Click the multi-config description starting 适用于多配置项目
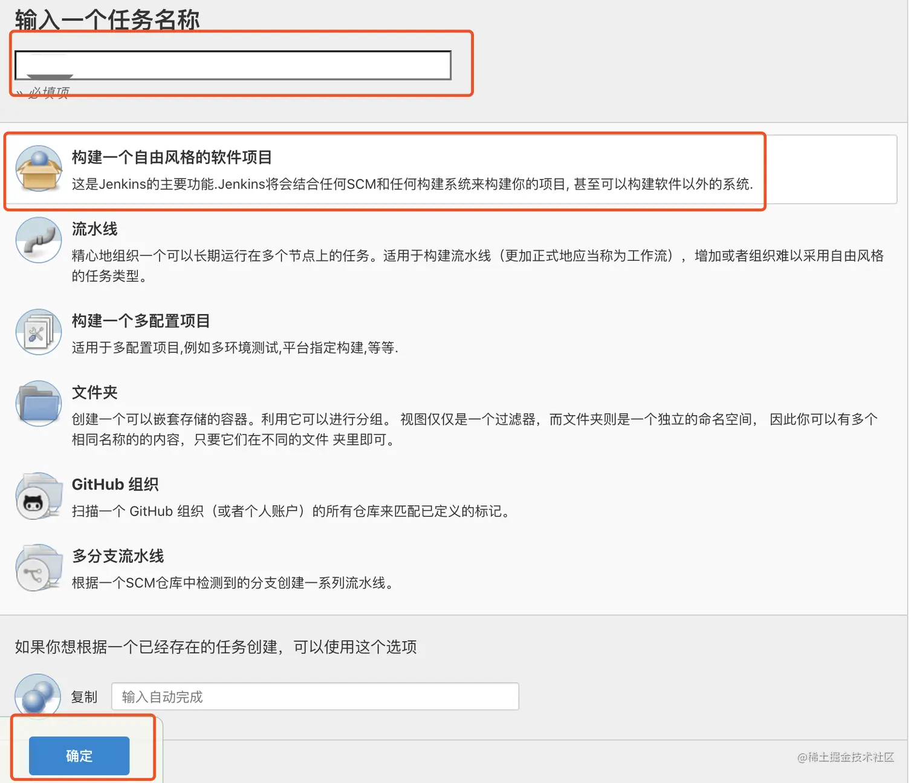The width and height of the screenshot is (914, 783). click(235, 347)
